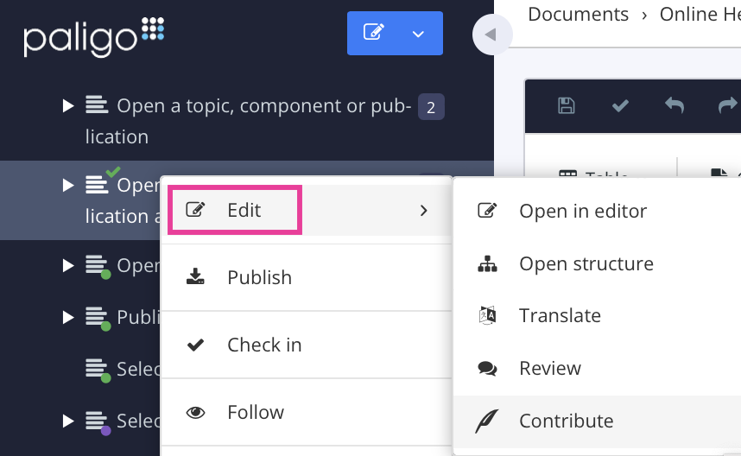Click the redo arrow in the editor toolbar
The image size is (741, 456).
pyautogui.click(x=728, y=104)
